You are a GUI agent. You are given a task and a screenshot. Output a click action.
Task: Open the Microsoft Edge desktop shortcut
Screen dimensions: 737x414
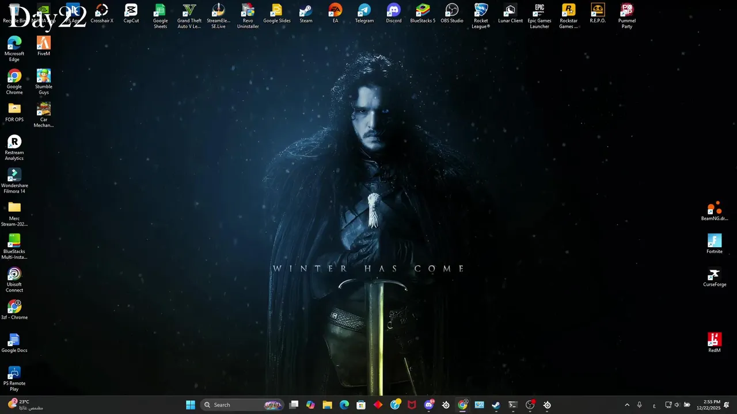(x=14, y=49)
